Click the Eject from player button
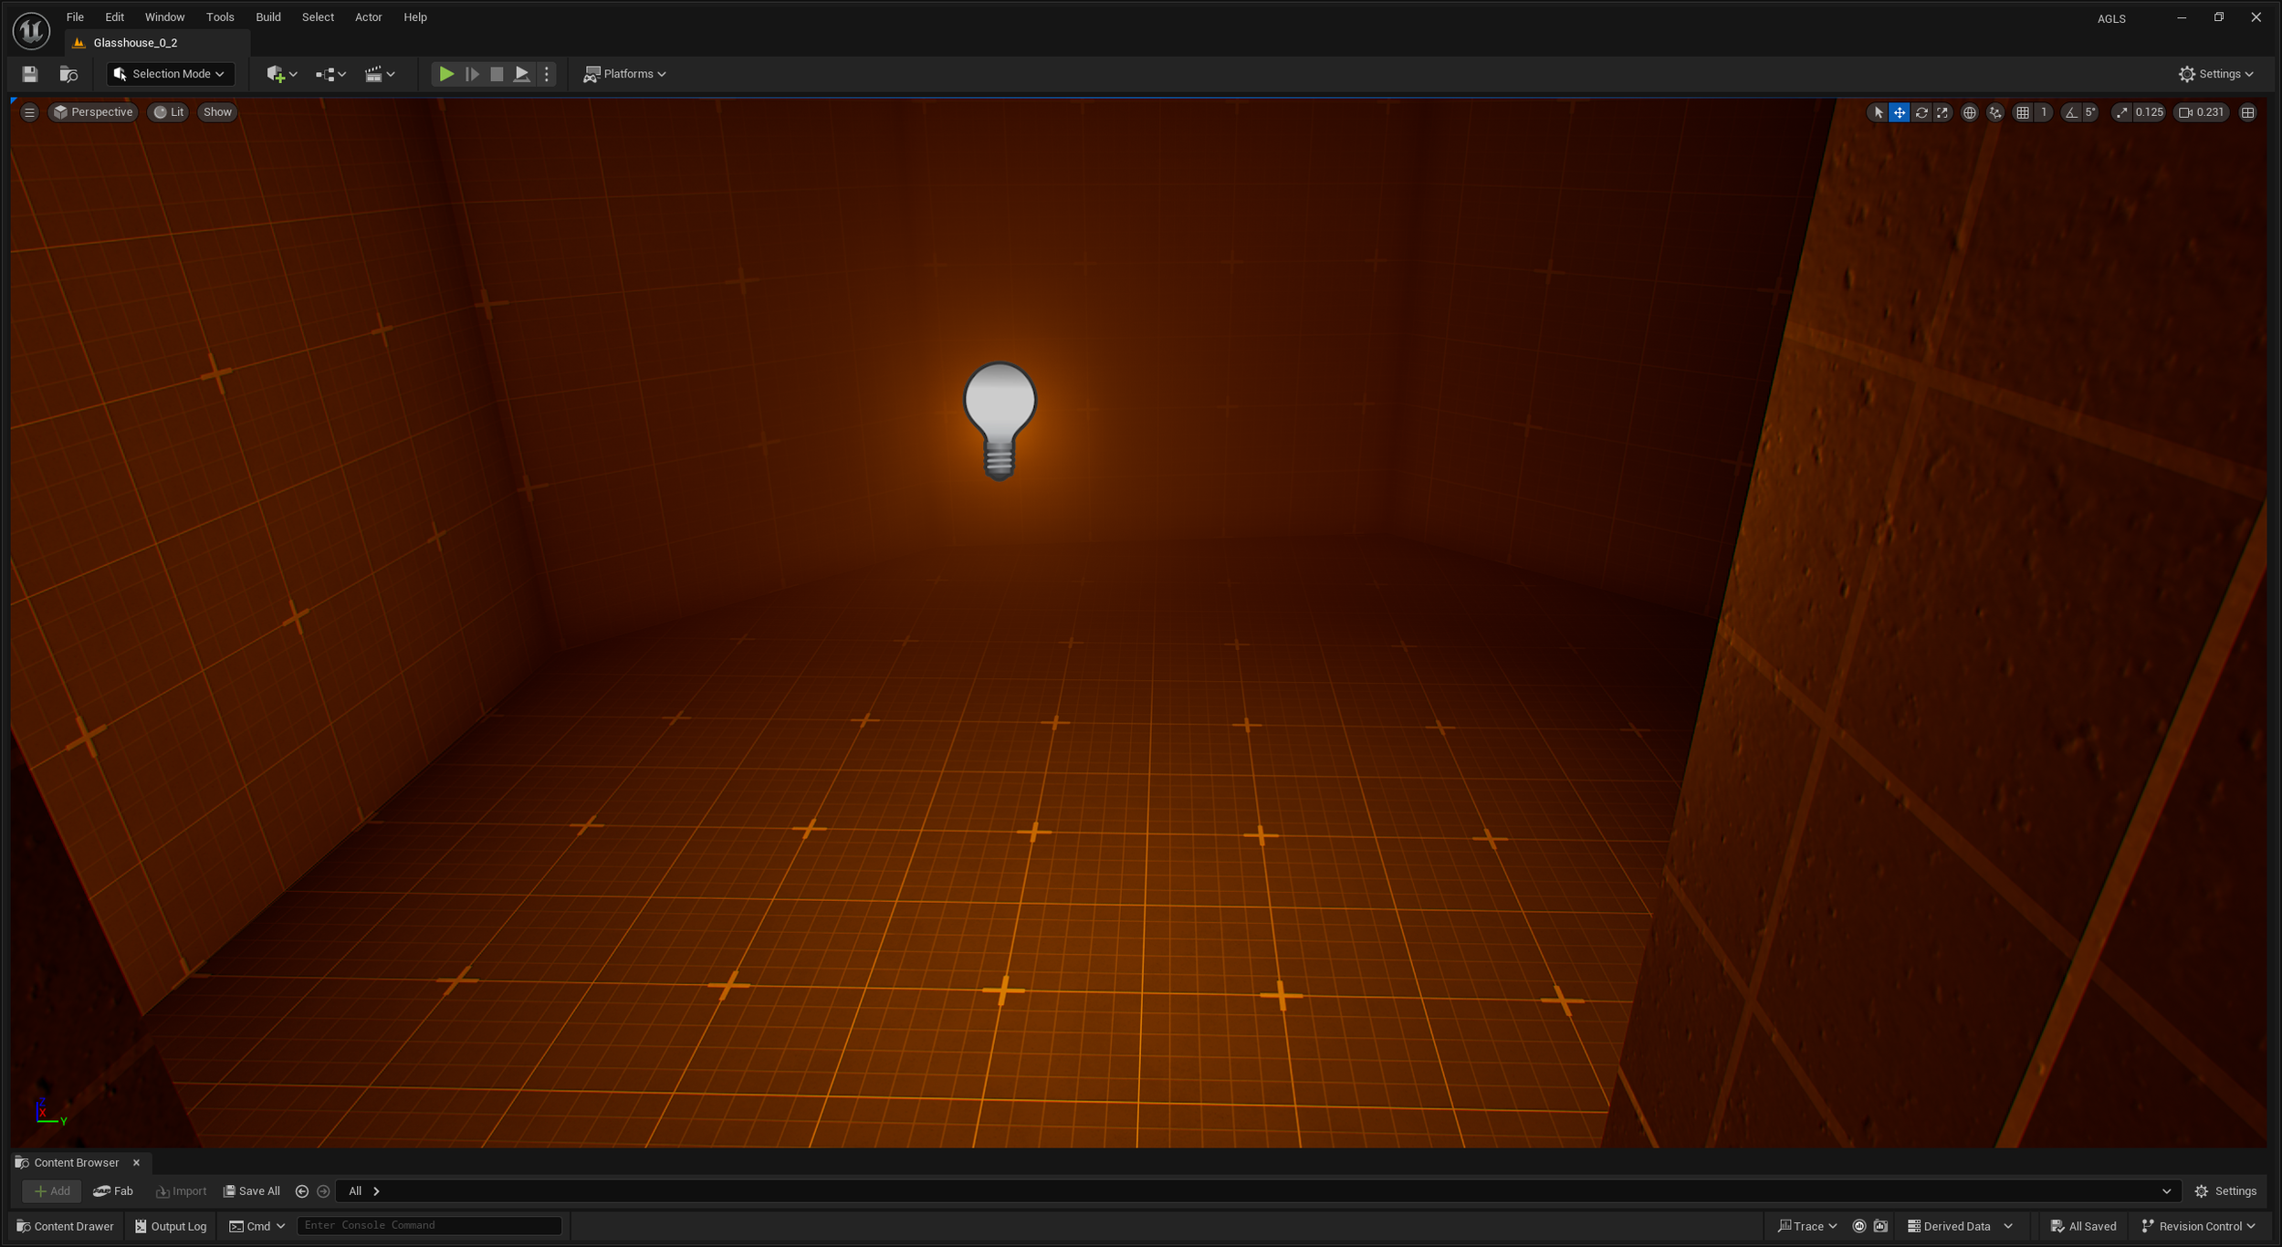Viewport: 2282px width, 1247px height. pos(521,74)
